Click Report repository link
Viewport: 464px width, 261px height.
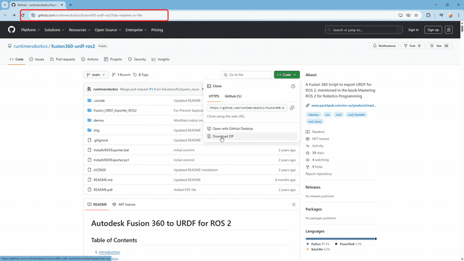318,174
